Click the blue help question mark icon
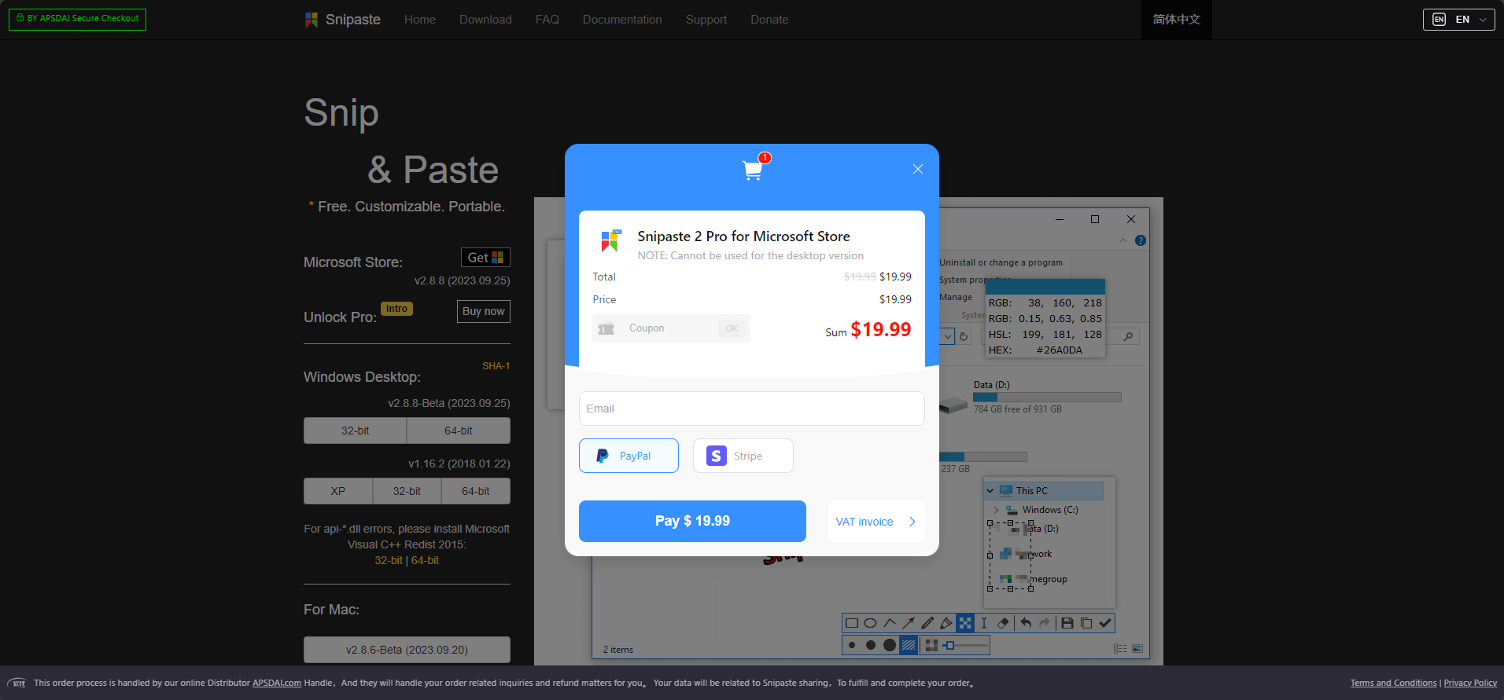 1141,240
